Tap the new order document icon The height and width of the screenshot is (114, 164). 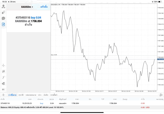[x=4, y=24]
